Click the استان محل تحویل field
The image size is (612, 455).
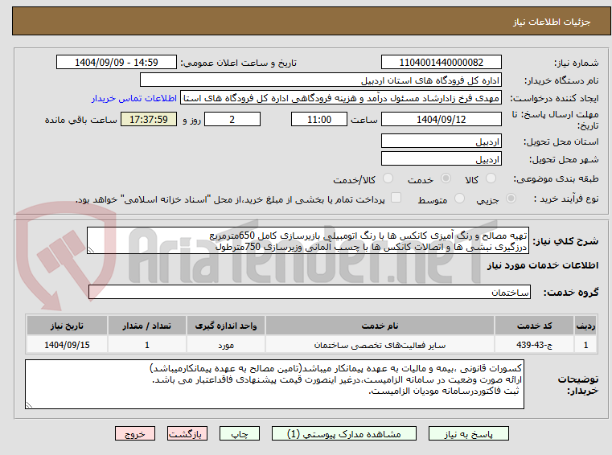point(441,141)
